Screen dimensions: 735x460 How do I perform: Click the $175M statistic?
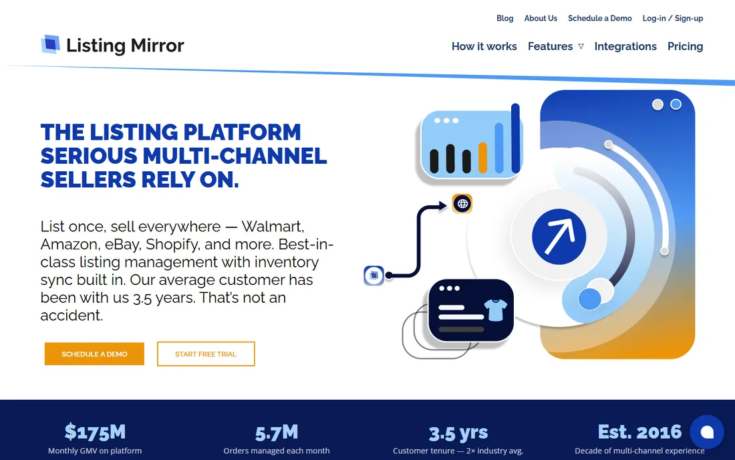pyautogui.click(x=95, y=431)
